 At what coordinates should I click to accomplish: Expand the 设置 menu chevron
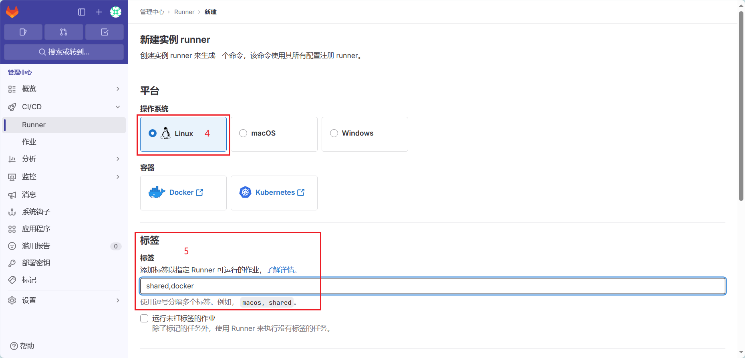118,300
